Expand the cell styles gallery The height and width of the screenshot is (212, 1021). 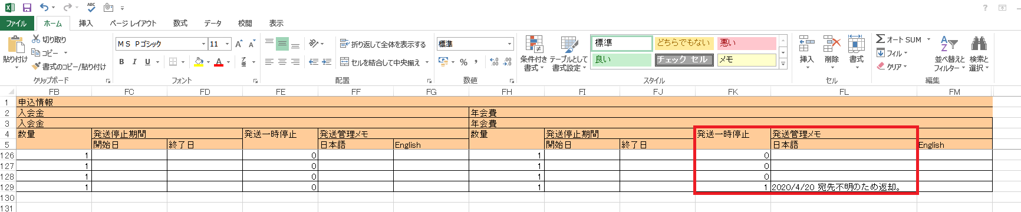click(x=783, y=64)
